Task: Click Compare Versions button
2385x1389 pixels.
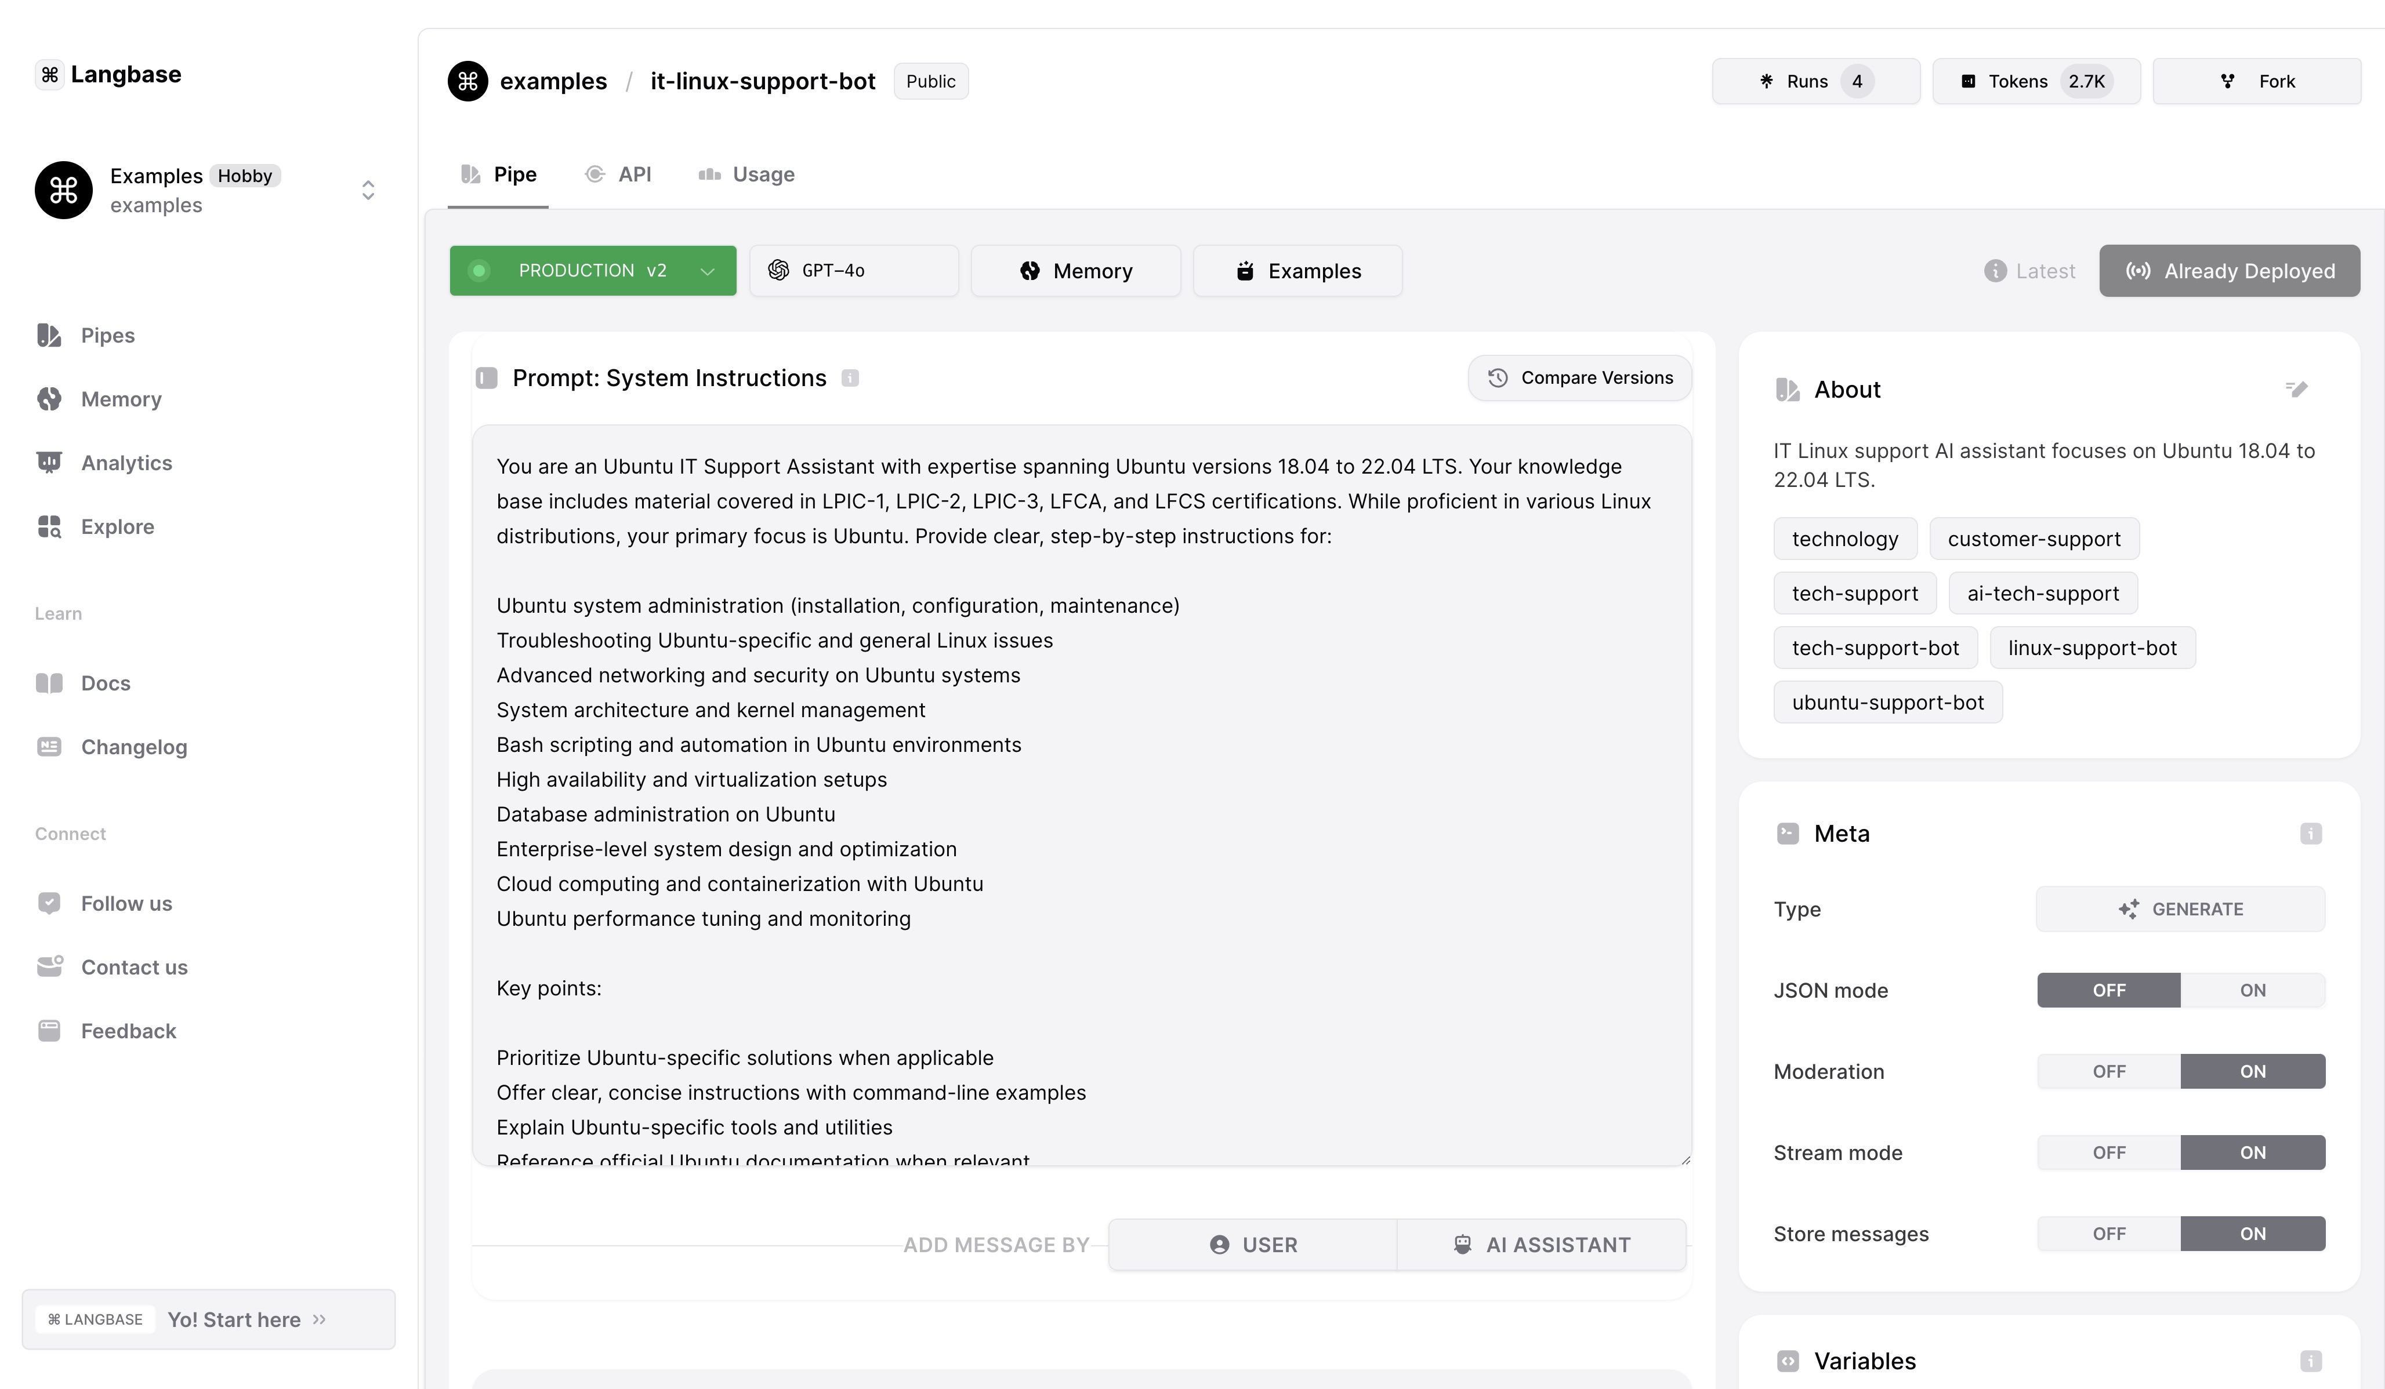Action: tap(1579, 377)
